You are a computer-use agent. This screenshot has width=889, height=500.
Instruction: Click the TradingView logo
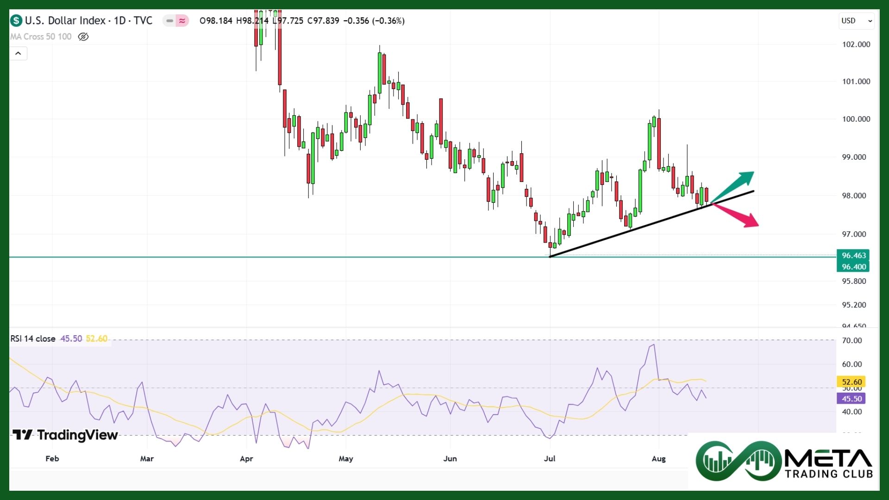[65, 435]
